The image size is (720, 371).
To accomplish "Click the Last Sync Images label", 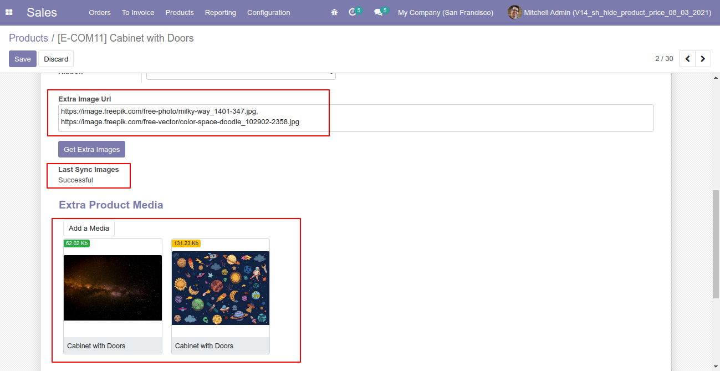I will pyautogui.click(x=88, y=170).
